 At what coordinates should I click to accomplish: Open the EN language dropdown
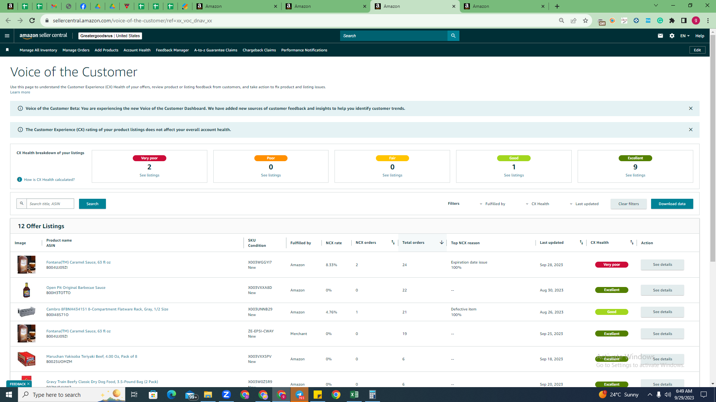[685, 36]
